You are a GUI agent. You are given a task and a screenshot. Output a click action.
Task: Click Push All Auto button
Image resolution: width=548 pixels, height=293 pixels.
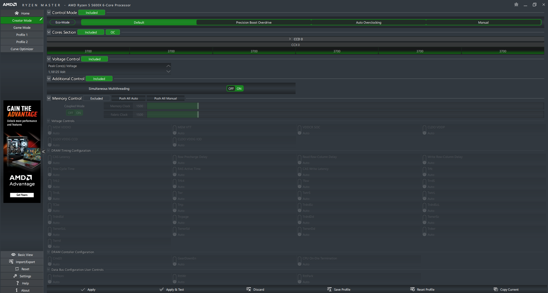[129, 98]
